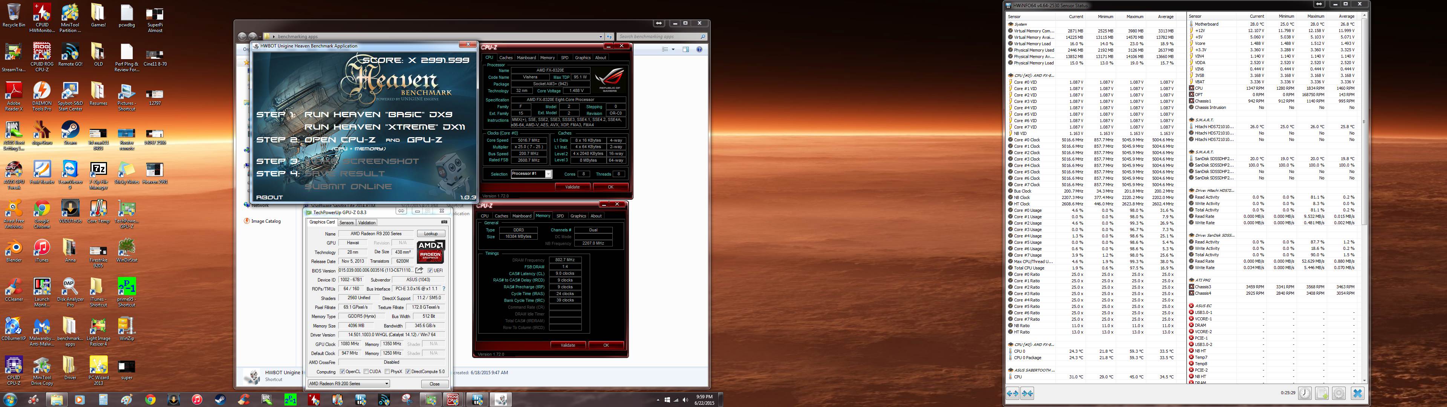
Task: Open CPUID HWMonitor desktop shortcut
Action: pos(41,18)
